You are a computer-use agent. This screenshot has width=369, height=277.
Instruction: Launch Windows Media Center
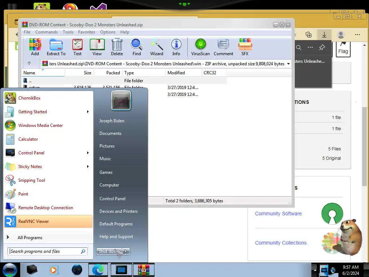(x=48, y=125)
